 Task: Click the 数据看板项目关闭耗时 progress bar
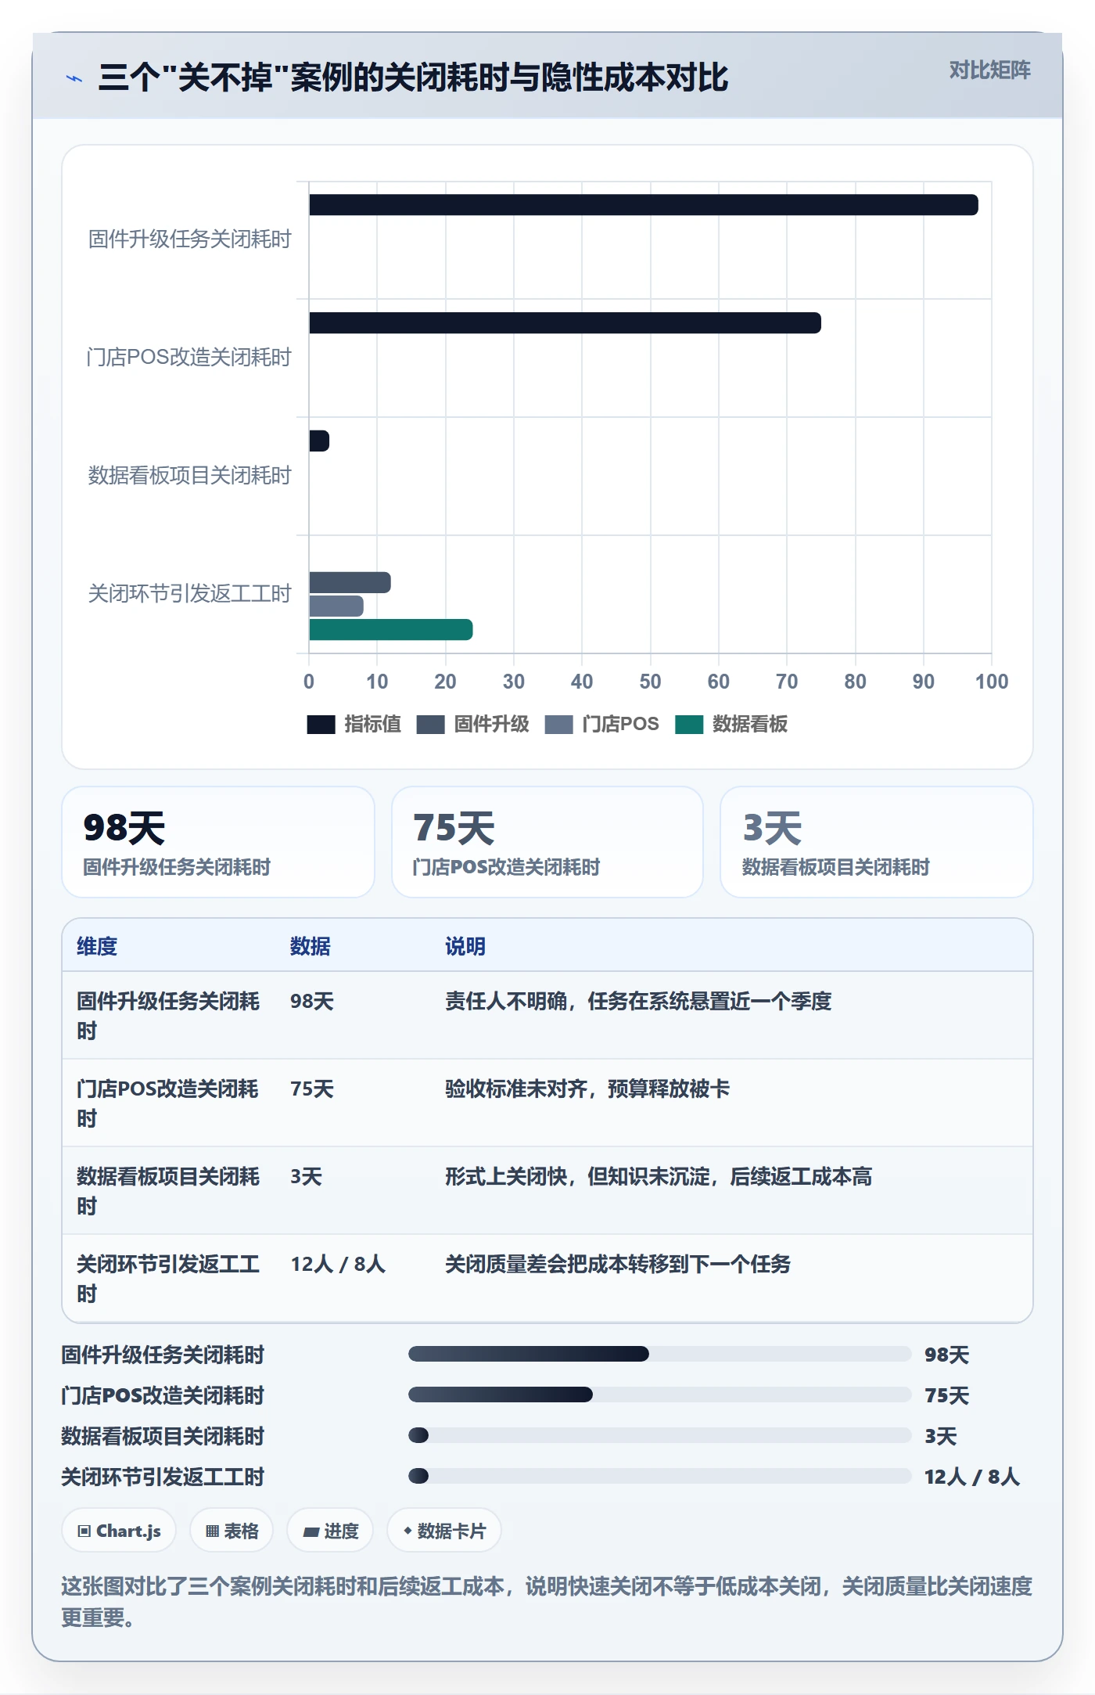click(x=660, y=1436)
